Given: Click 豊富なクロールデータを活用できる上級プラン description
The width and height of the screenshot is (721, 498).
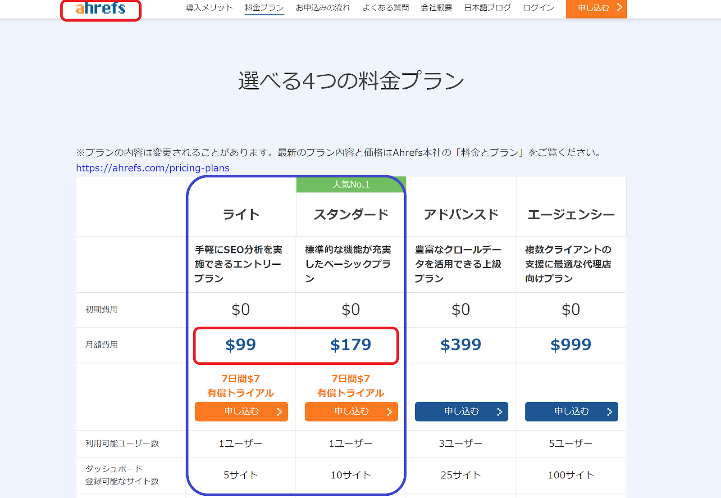Looking at the screenshot, I should coord(458,264).
